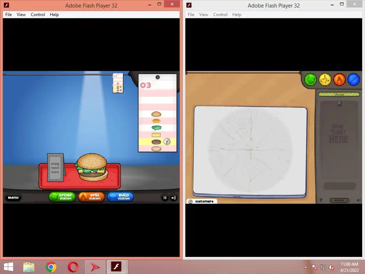Click the lettuce icon on ticket
This screenshot has width=365, height=274.
156,128
